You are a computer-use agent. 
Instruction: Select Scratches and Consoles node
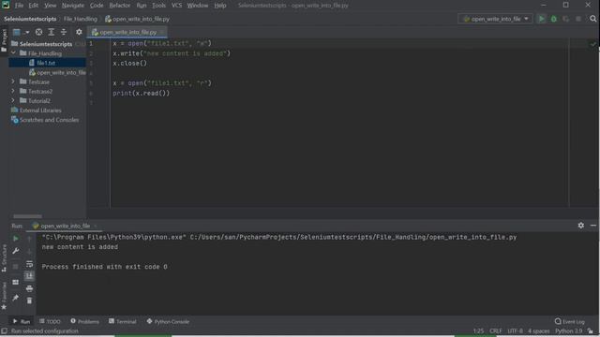45,120
